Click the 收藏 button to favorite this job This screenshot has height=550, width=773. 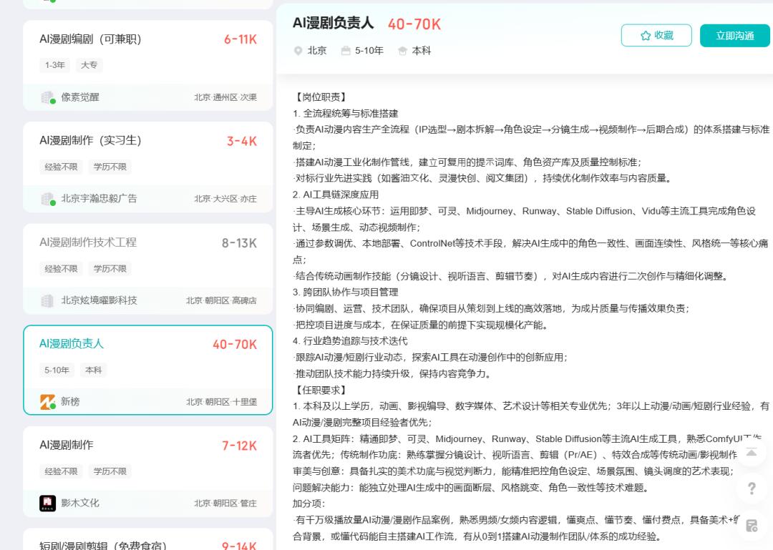click(656, 35)
